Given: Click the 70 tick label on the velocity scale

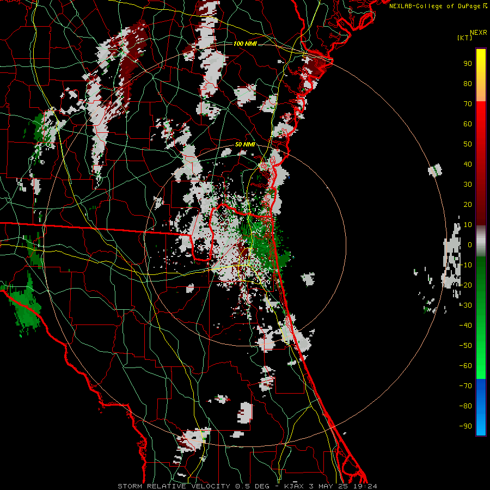Looking at the screenshot, I should click(468, 104).
